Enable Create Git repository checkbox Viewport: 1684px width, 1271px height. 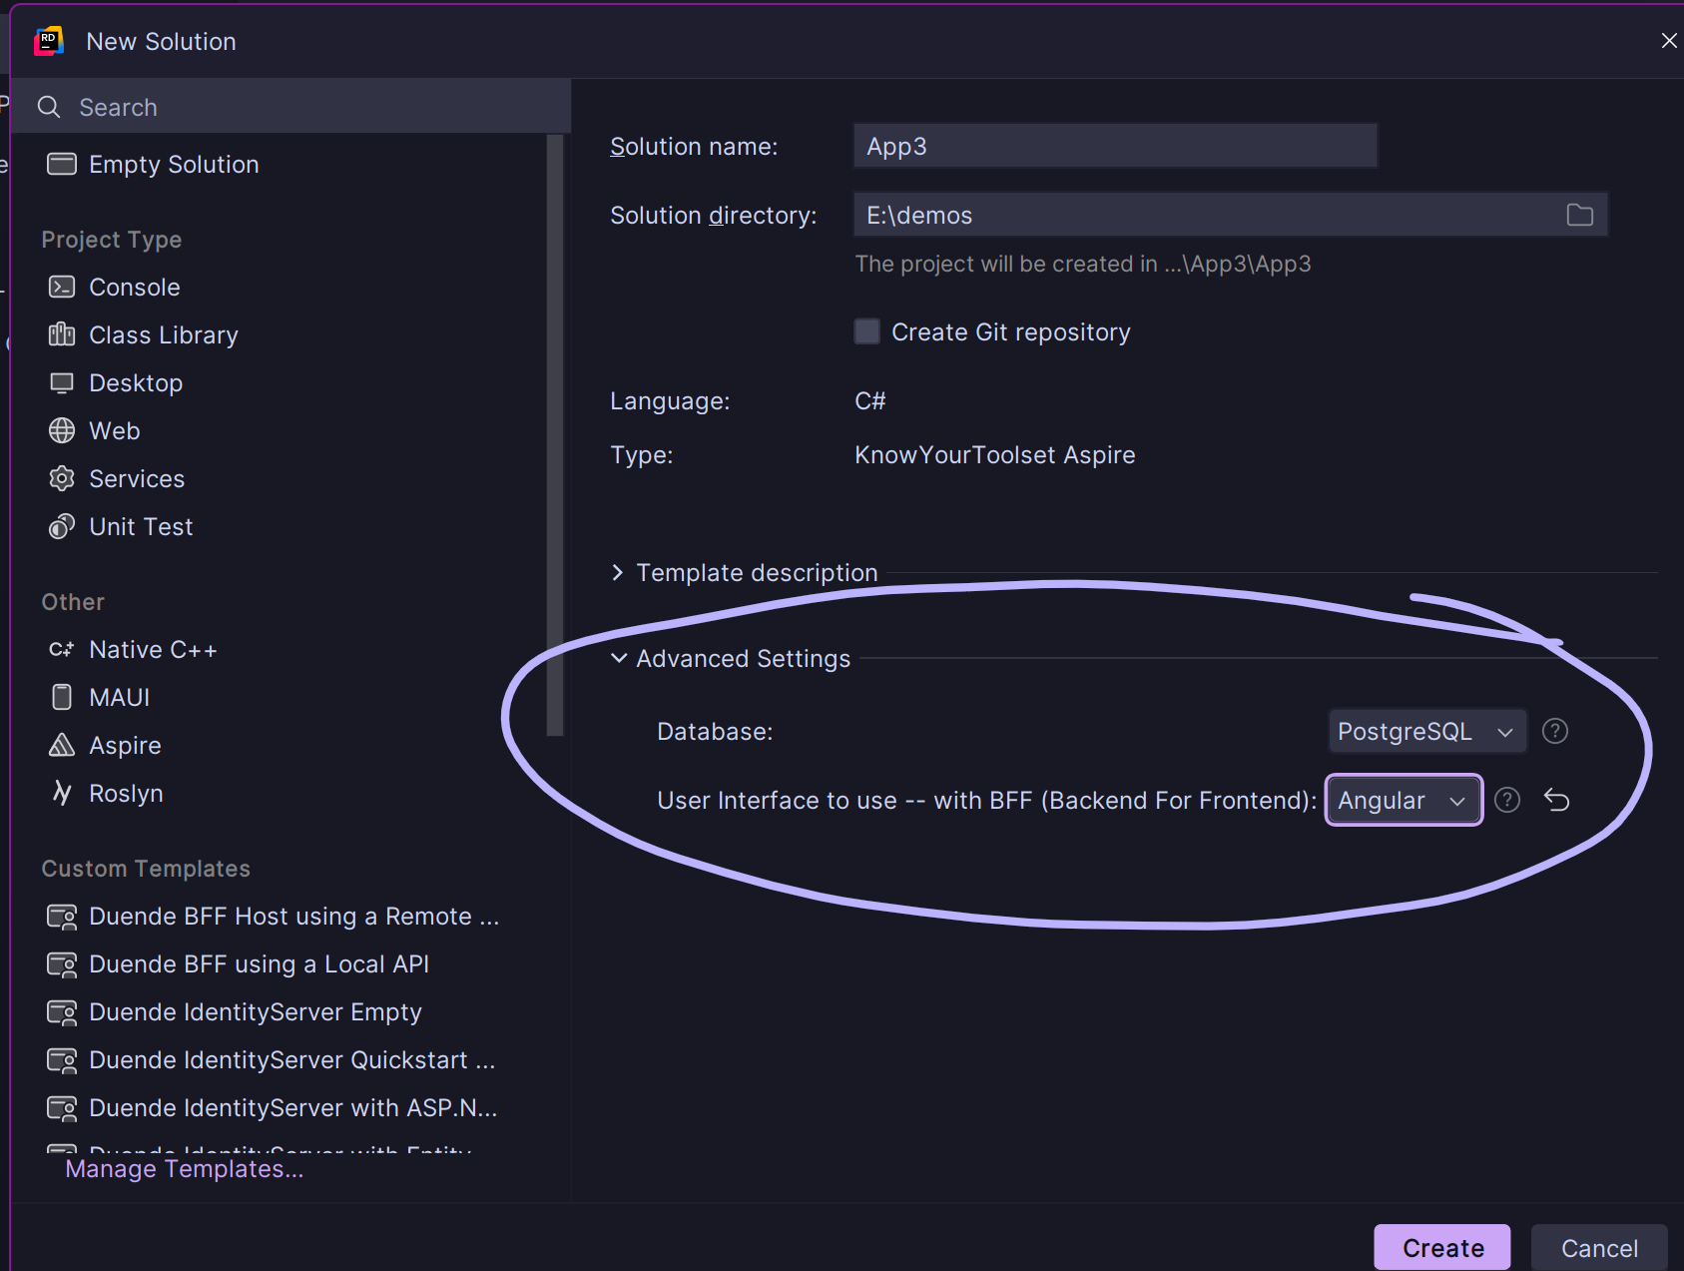(867, 331)
